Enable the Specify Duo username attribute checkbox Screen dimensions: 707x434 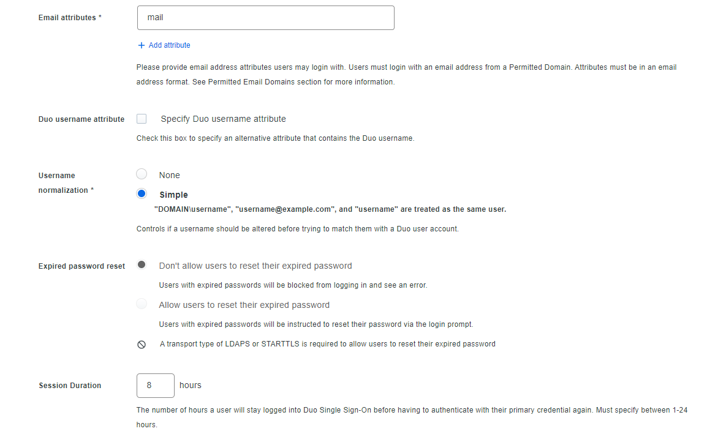click(x=142, y=119)
